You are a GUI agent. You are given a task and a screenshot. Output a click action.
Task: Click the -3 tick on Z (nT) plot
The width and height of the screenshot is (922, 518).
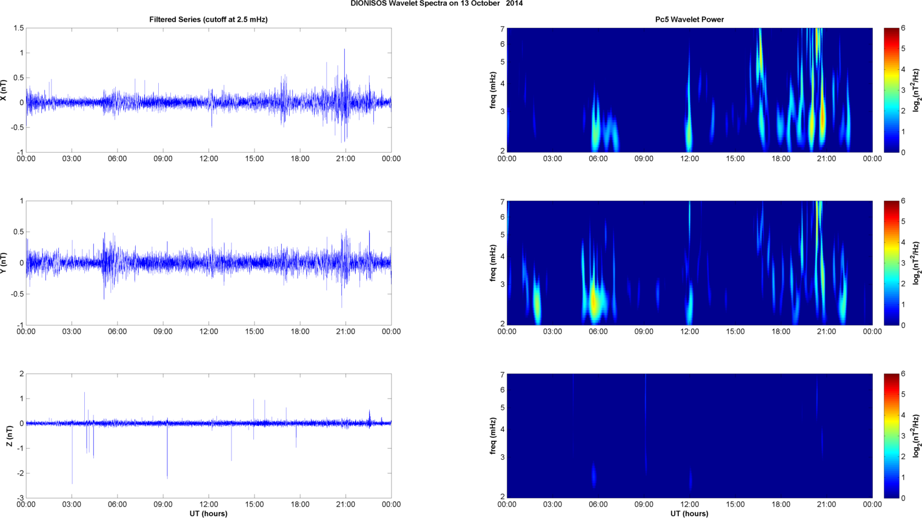pos(20,499)
